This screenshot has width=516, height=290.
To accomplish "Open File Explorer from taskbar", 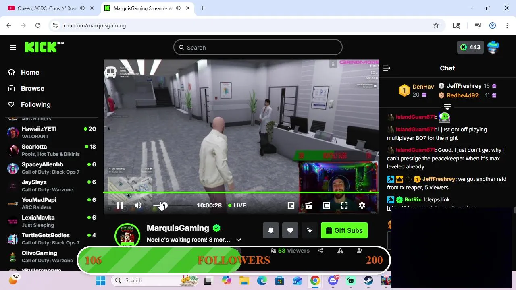I will pyautogui.click(x=244, y=280).
